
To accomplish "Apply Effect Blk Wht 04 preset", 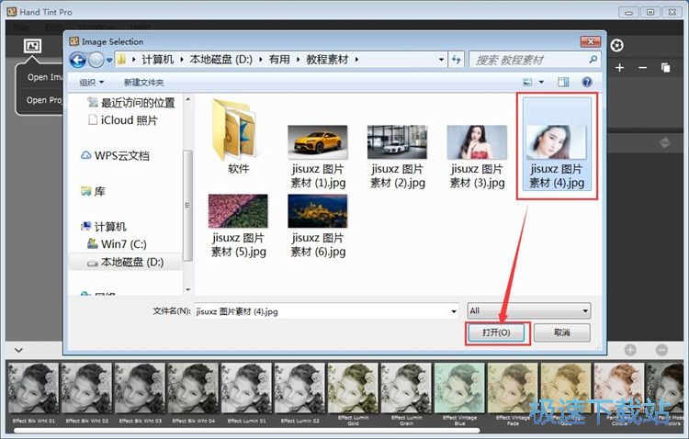I will pos(193,393).
